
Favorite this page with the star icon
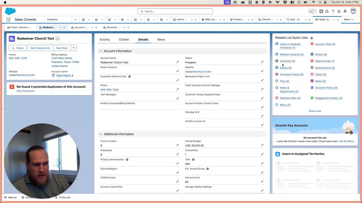(x=311, y=11)
